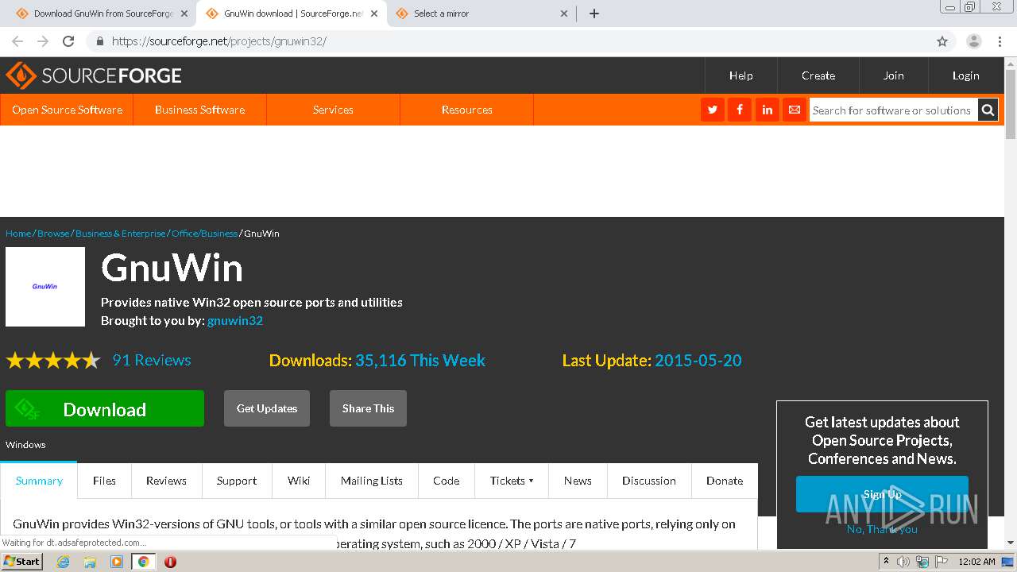Click the 'No, Thank you' link
This screenshot has width=1017, height=572.
click(882, 529)
